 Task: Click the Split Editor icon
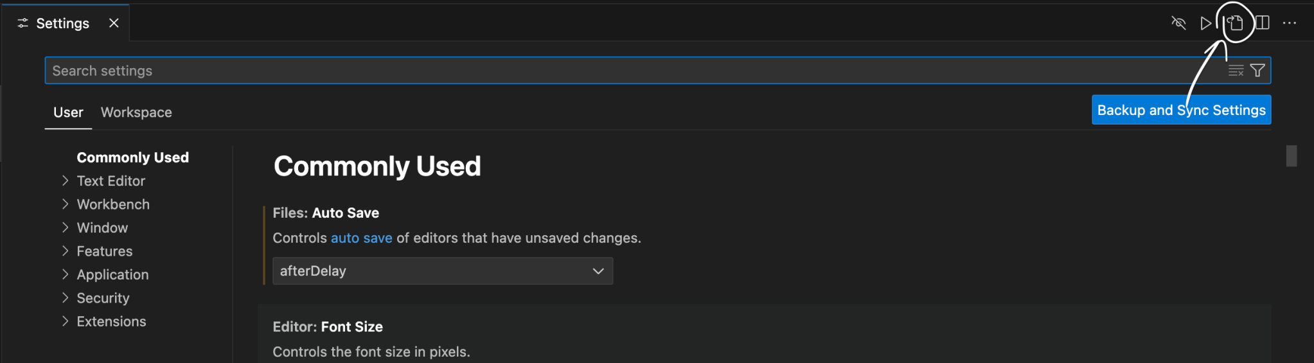pos(1263,23)
